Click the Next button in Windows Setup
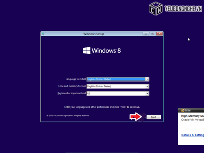The image size is (204, 153). [154, 117]
